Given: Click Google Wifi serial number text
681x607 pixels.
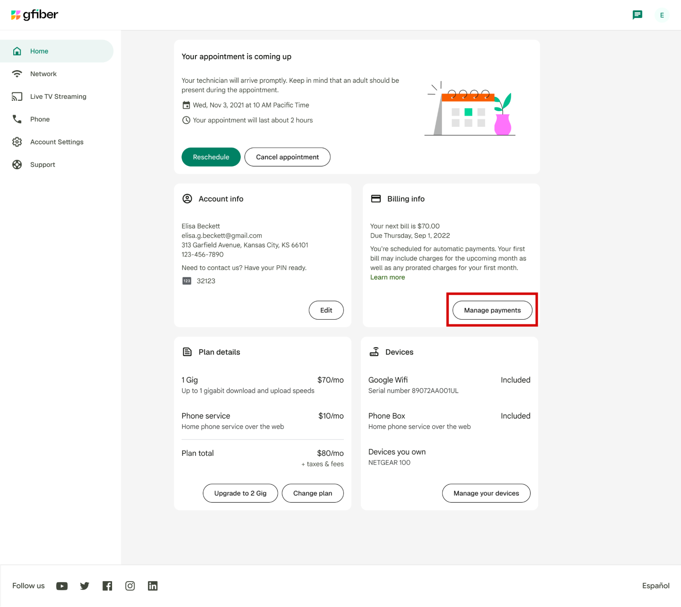Looking at the screenshot, I should [413, 390].
